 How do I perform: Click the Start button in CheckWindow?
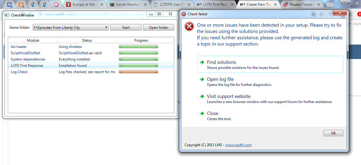126,27
